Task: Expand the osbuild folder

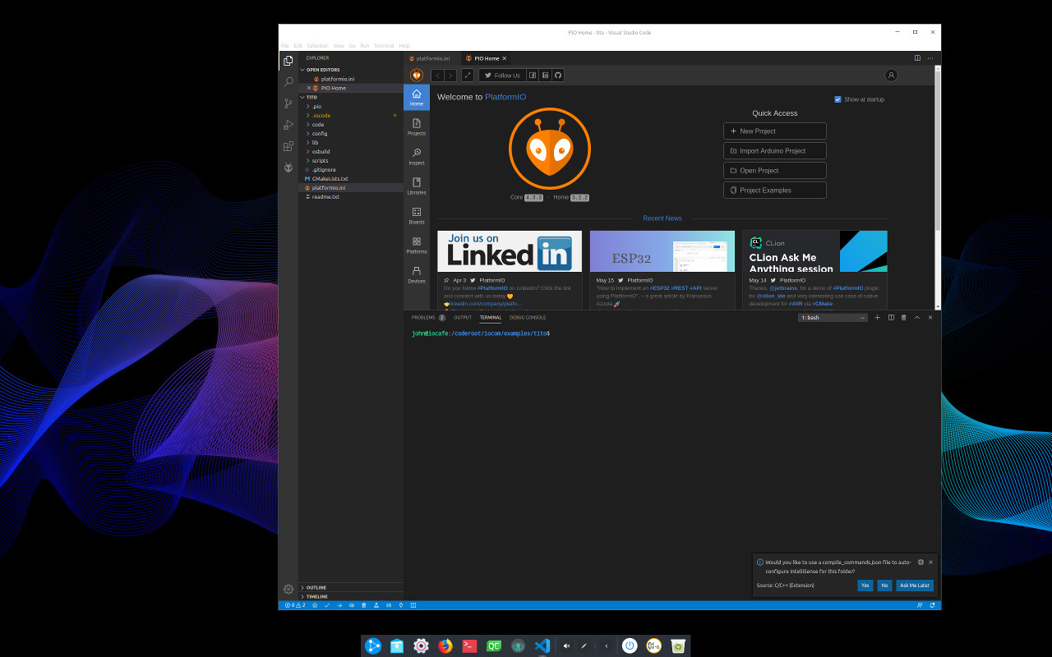Action: [351, 151]
